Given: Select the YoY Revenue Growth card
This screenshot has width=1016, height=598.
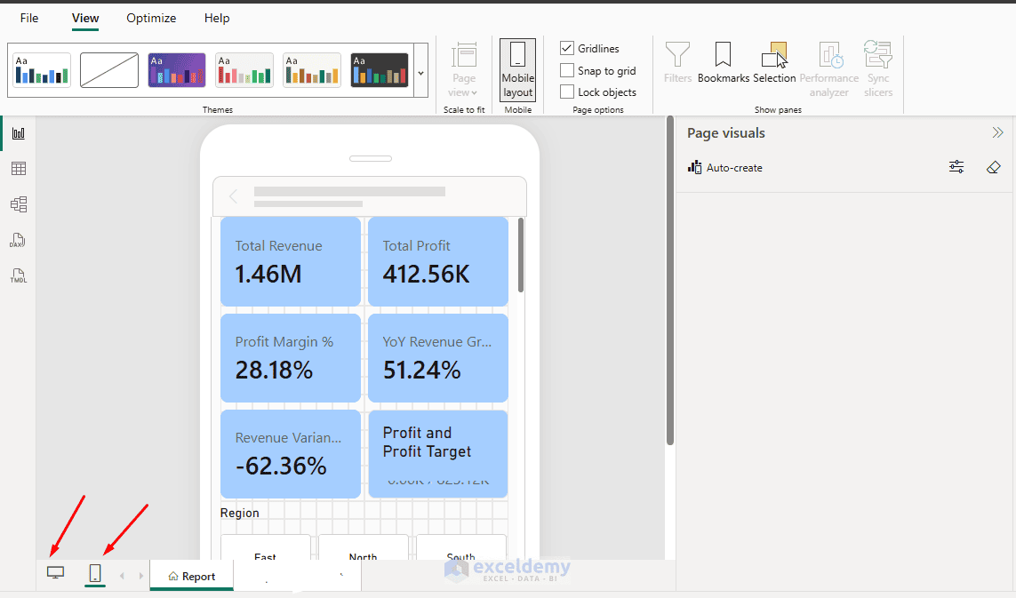Looking at the screenshot, I should [x=438, y=358].
